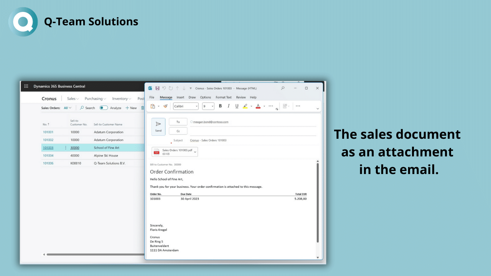The width and height of the screenshot is (491, 276).
Task: Open sales order 101004 link
Action: point(48,156)
